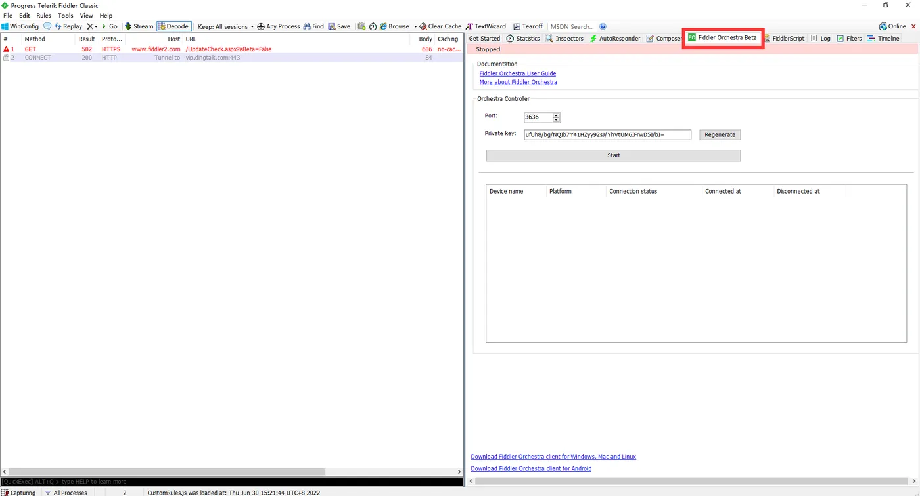Click Device name column header

click(x=517, y=191)
